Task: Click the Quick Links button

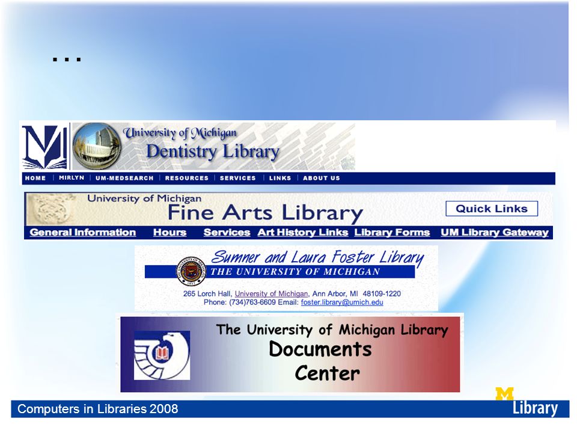Action: [x=492, y=209]
